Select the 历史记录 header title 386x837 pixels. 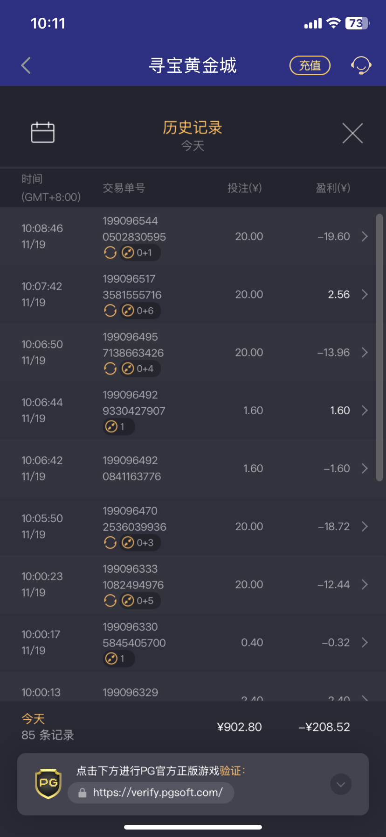193,128
